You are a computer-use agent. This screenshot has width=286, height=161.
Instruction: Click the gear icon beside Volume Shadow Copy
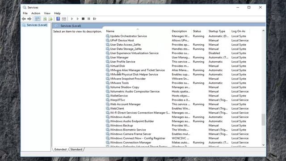[x=108, y=87]
